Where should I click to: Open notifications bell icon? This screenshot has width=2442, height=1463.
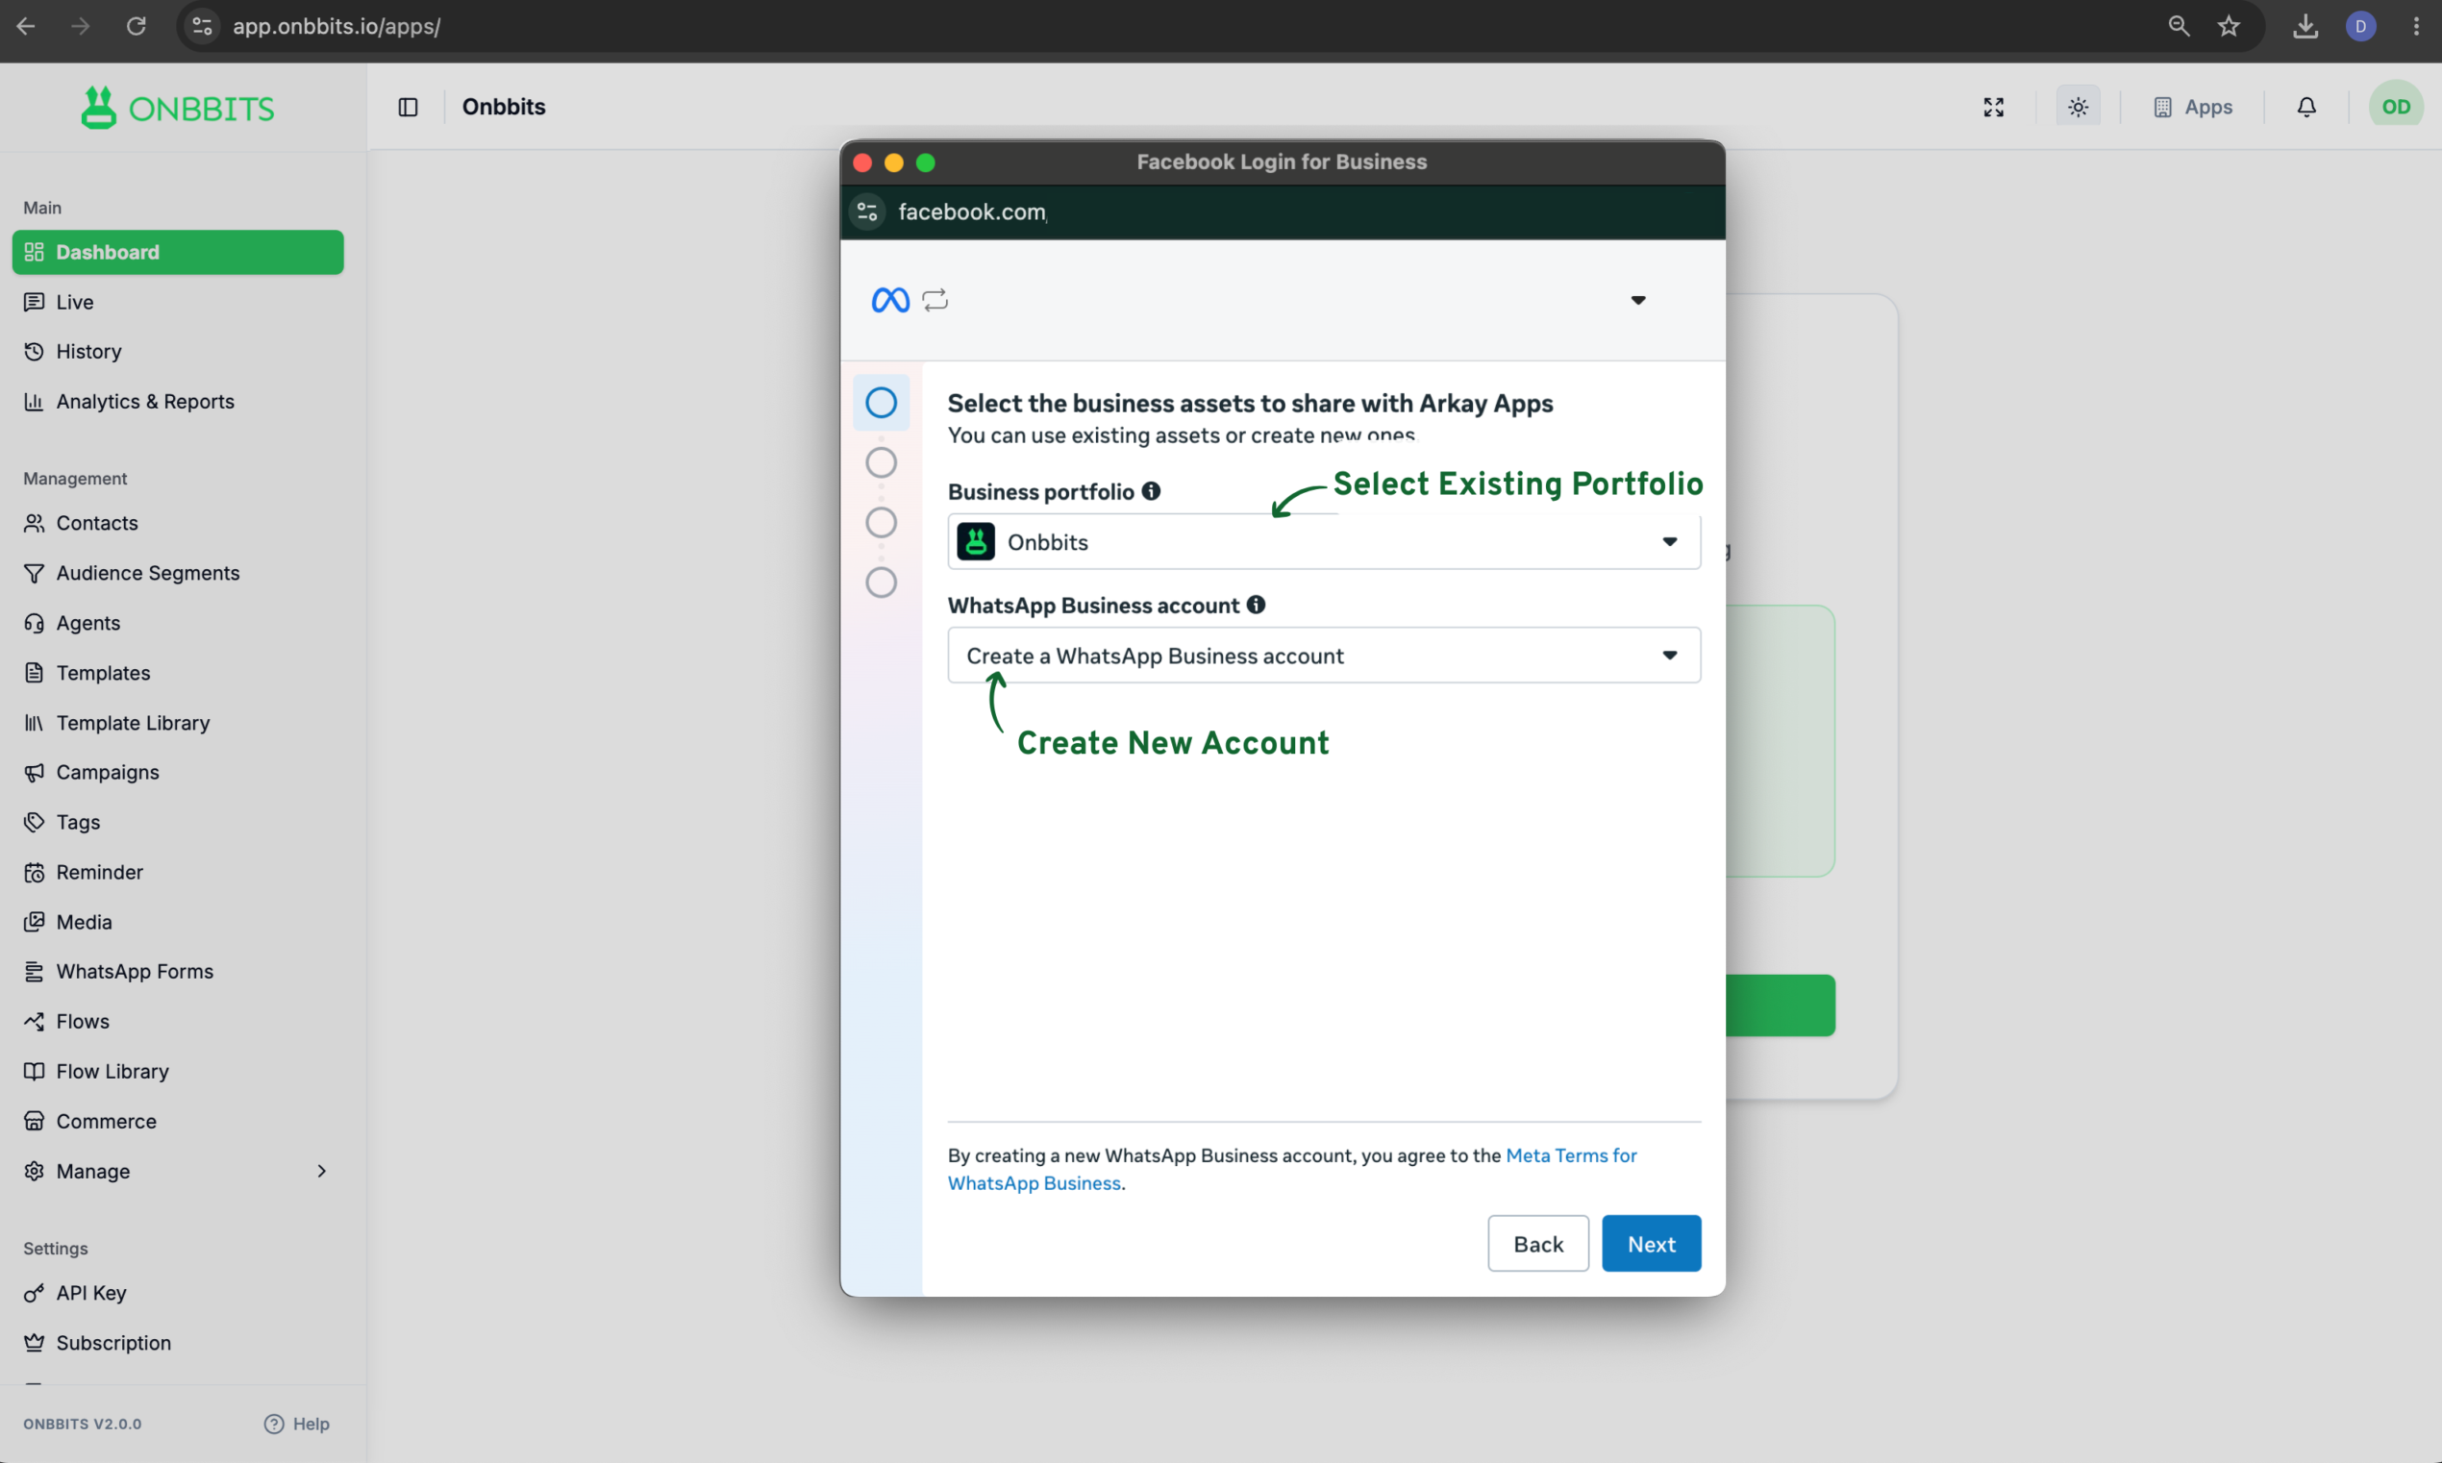[x=2307, y=107]
